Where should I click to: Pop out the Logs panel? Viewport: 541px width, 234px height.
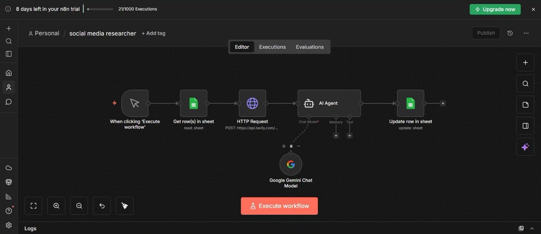521,228
